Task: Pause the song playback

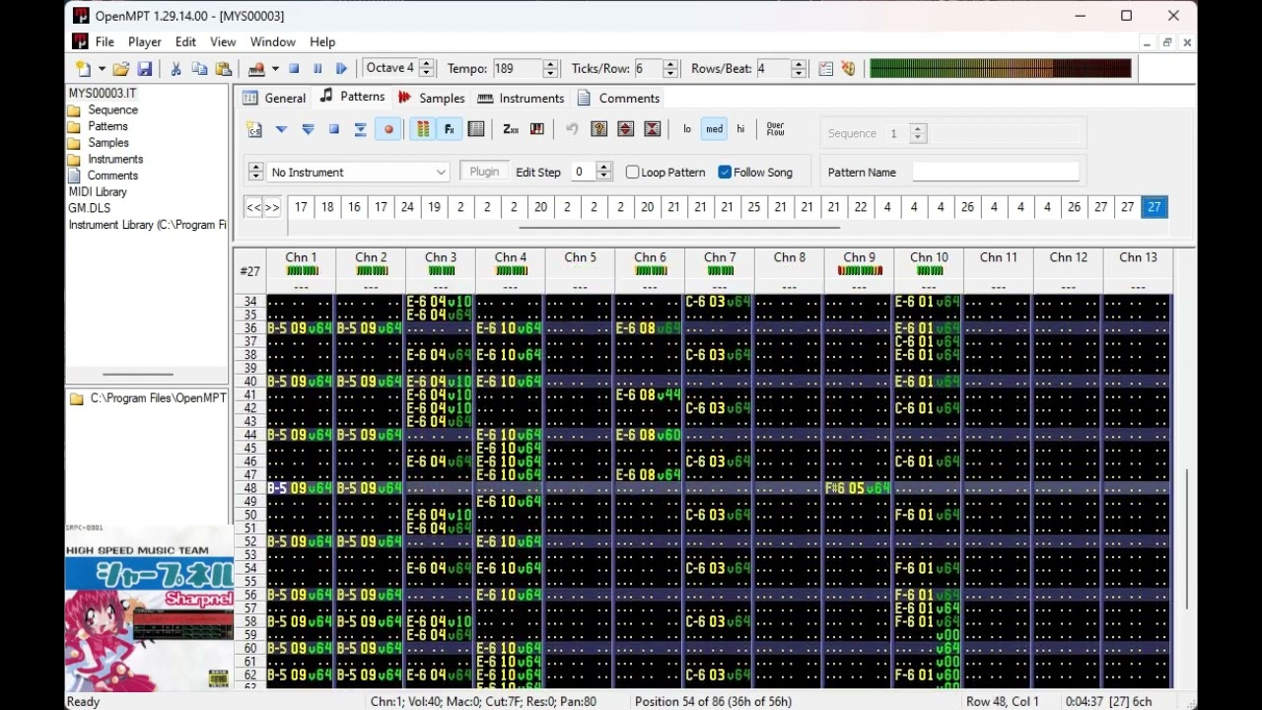Action: point(317,69)
